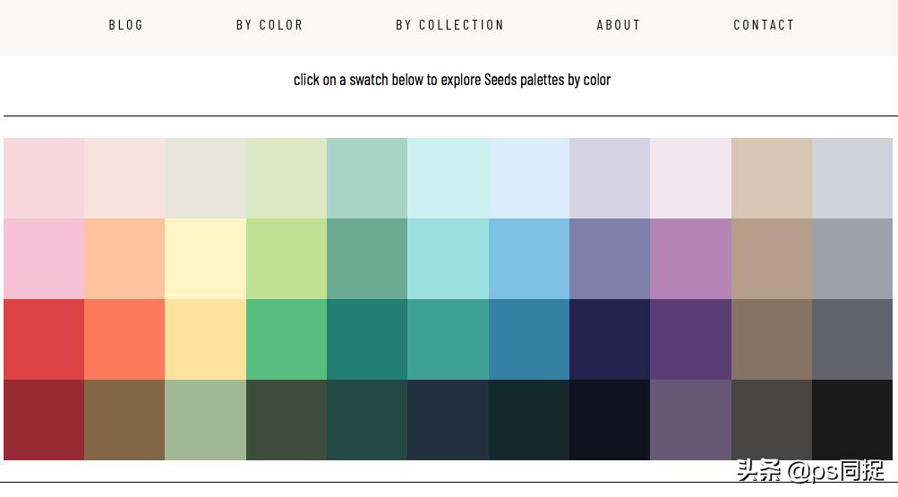Select the warm brown bottom-row swatch
This screenshot has width=898, height=497.
click(124, 420)
